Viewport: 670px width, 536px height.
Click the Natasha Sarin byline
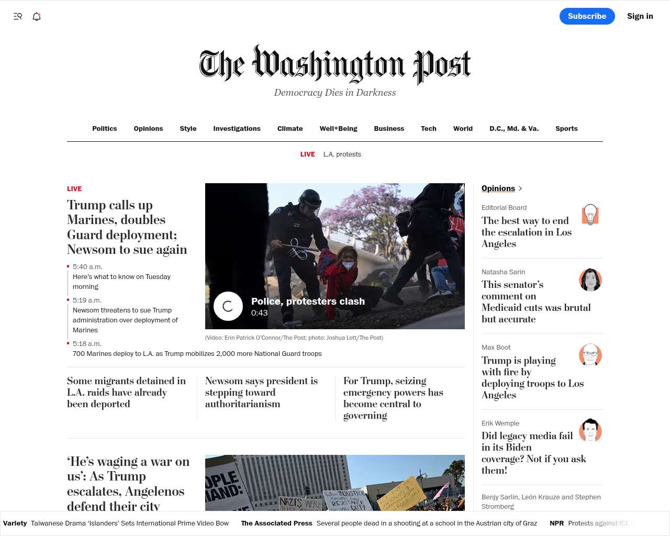click(503, 272)
